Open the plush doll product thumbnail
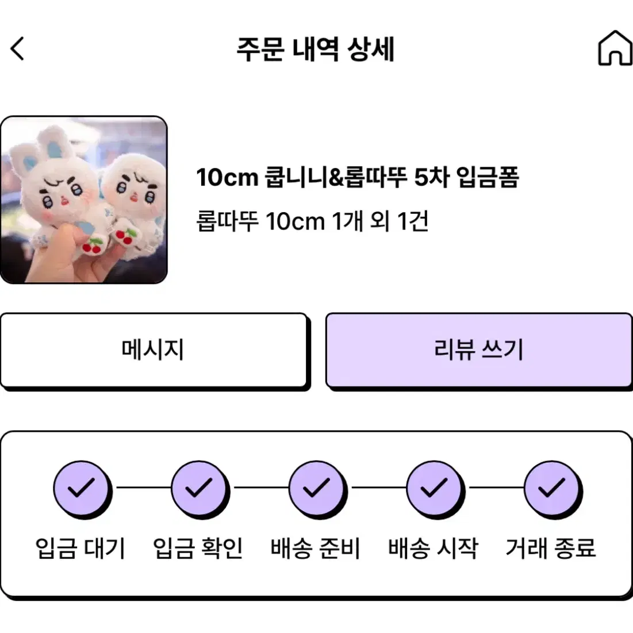This screenshot has width=633, height=633. 84,200
